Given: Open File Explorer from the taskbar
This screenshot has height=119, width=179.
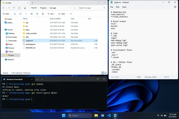Looking at the screenshot, I should click(96, 116).
